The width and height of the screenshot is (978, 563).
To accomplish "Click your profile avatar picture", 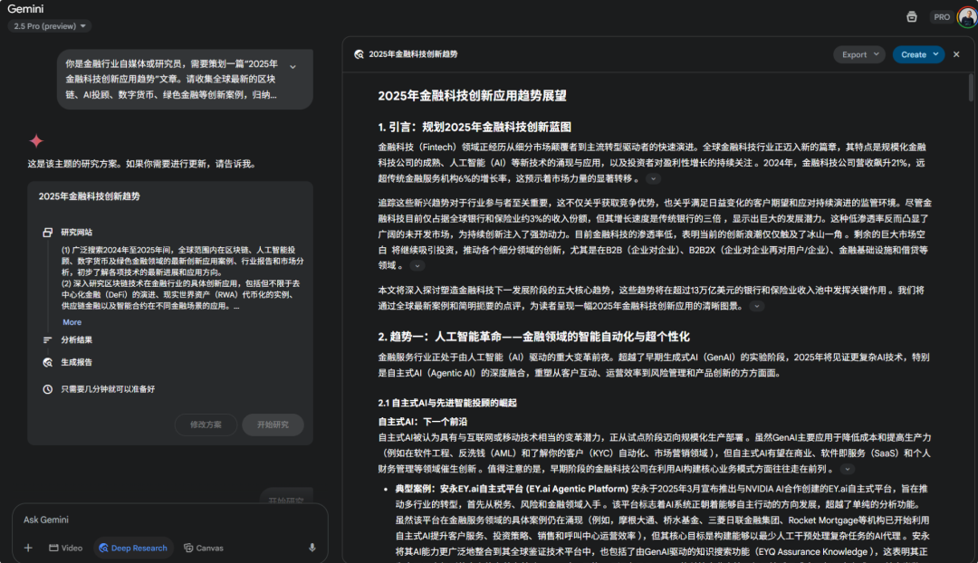I will point(965,15).
